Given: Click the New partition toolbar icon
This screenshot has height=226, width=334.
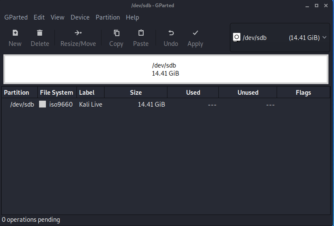Looking at the screenshot, I should pyautogui.click(x=15, y=33).
